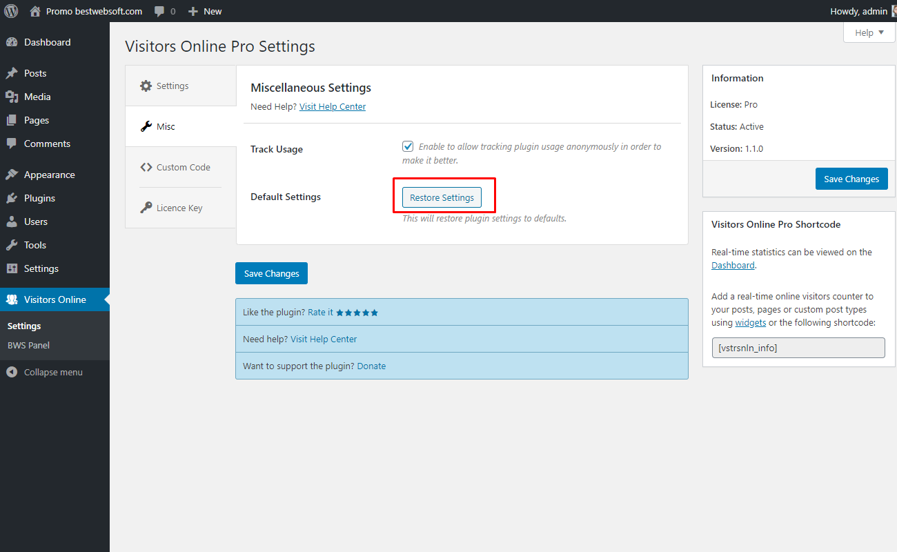This screenshot has height=552, width=897.
Task: Click Save Changes in the Information box
Action: point(851,179)
